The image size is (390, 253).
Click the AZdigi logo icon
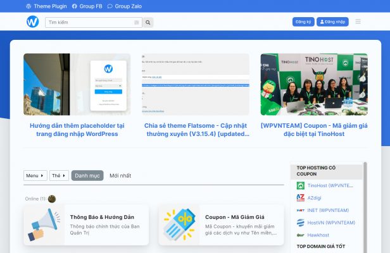point(301,198)
